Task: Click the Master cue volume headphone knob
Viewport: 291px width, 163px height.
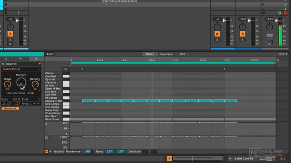Action: (270, 42)
